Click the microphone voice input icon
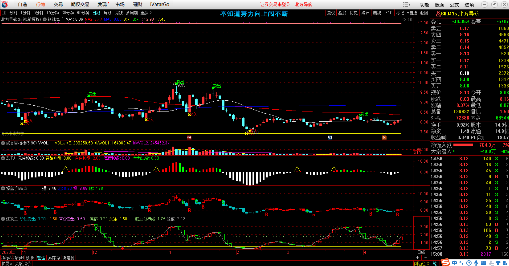The height and width of the screenshot is (266, 509). click(476, 263)
